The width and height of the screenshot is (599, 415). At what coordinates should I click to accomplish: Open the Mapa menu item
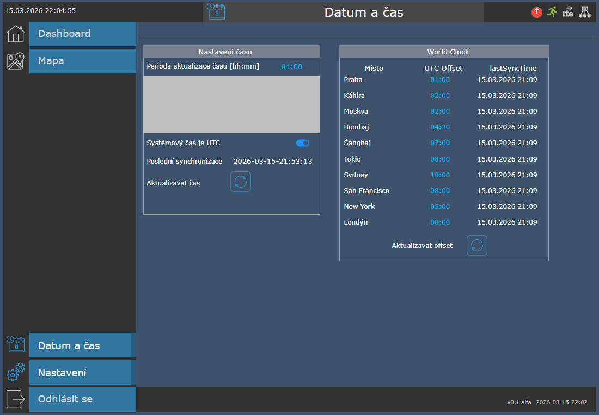[x=83, y=61]
